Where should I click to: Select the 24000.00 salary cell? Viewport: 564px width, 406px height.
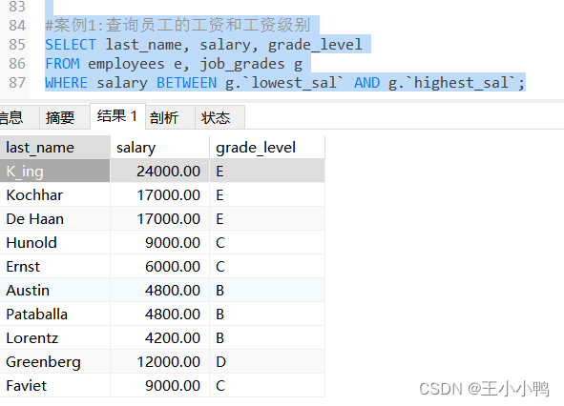159,171
